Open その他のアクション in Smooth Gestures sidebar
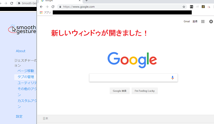Screen dimensions: 214x124 tap(27, 92)
